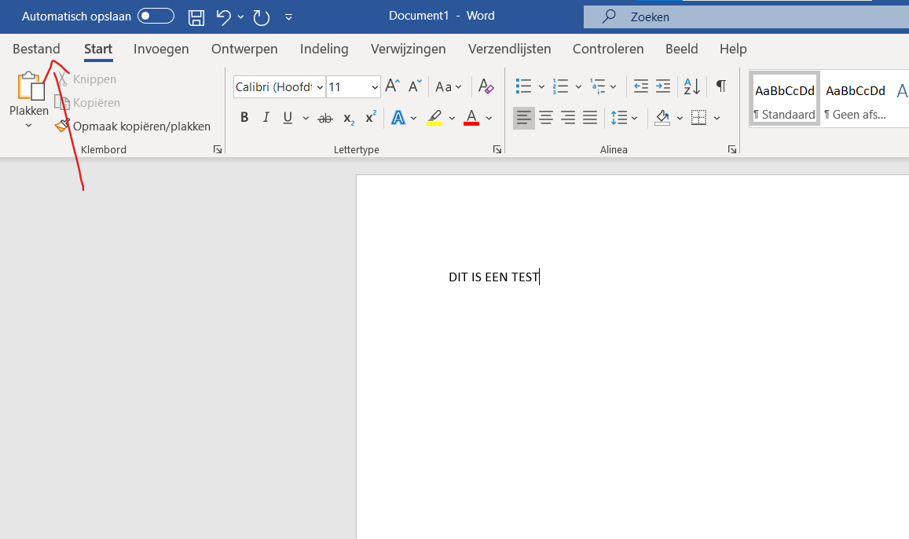
Task: Toggle bold formatting
Action: [x=244, y=118]
